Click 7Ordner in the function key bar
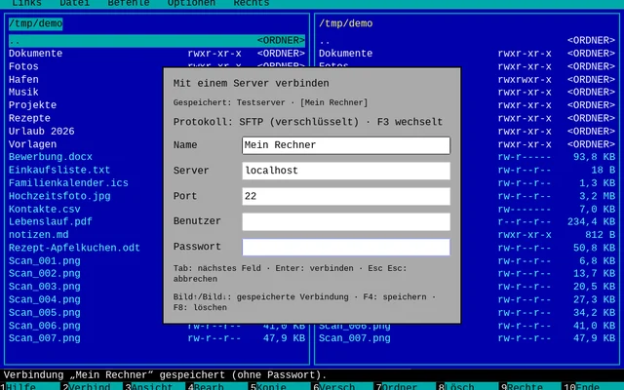The image size is (624, 390). 396,386
